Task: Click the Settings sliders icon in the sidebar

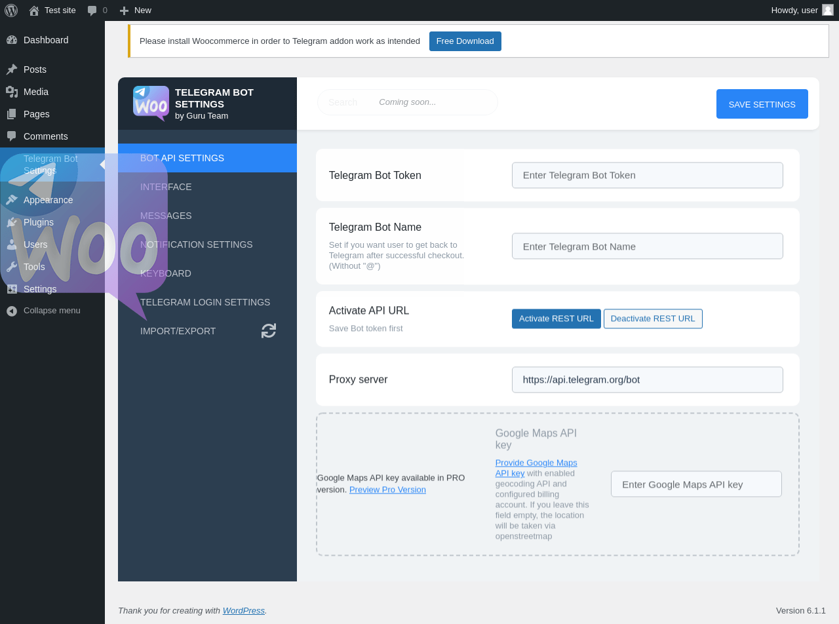Action: click(12, 289)
